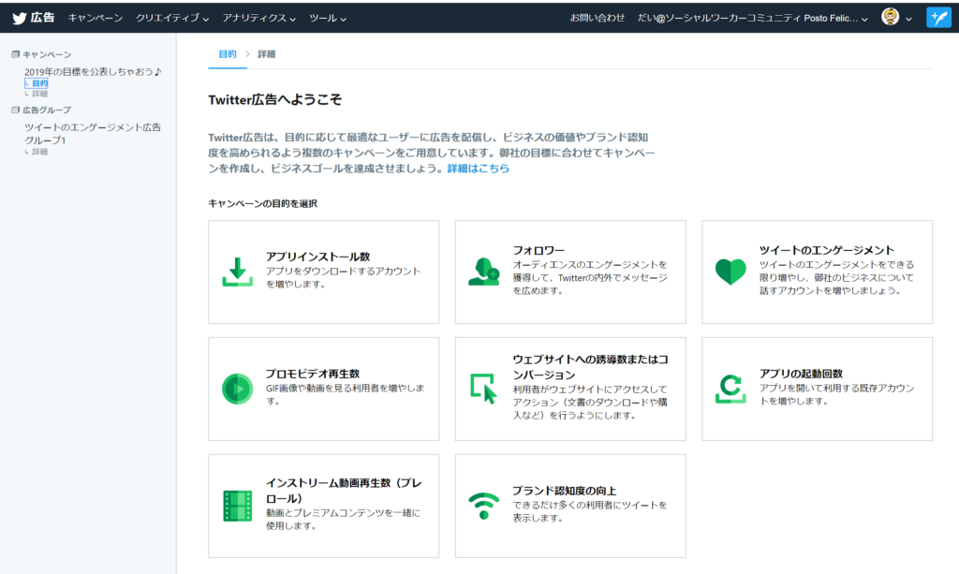Click the 広告グループ sidebar section icon
The image size is (959, 574).
[15, 110]
